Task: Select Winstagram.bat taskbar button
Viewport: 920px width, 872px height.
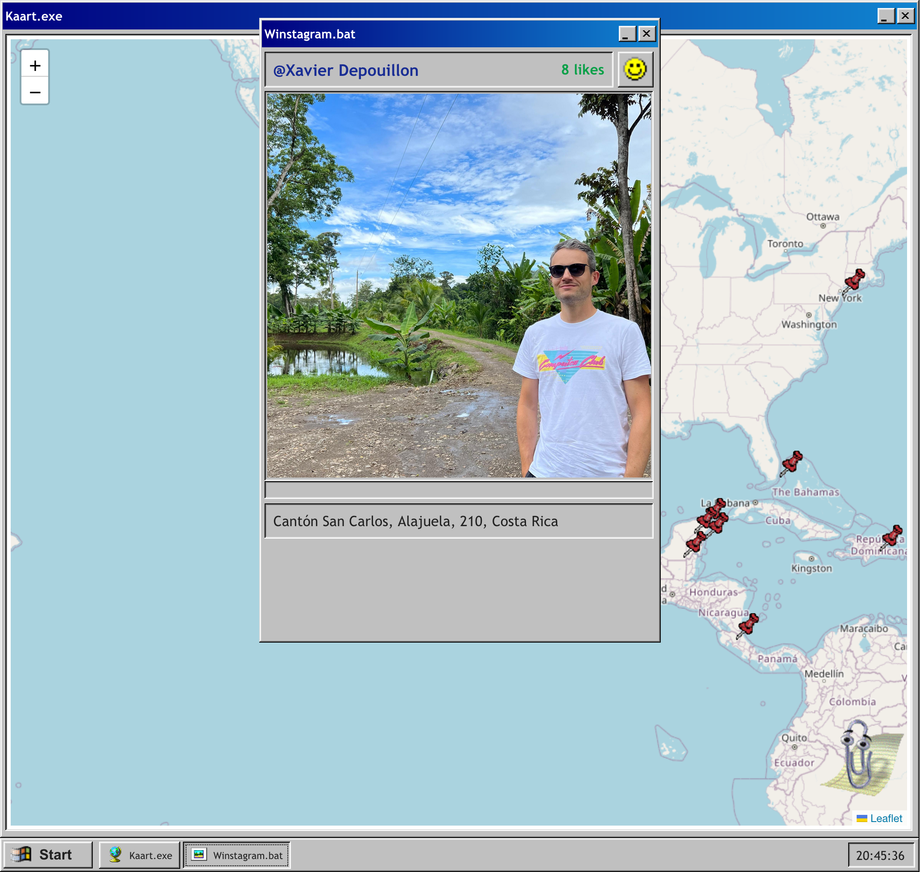Action: pos(237,855)
